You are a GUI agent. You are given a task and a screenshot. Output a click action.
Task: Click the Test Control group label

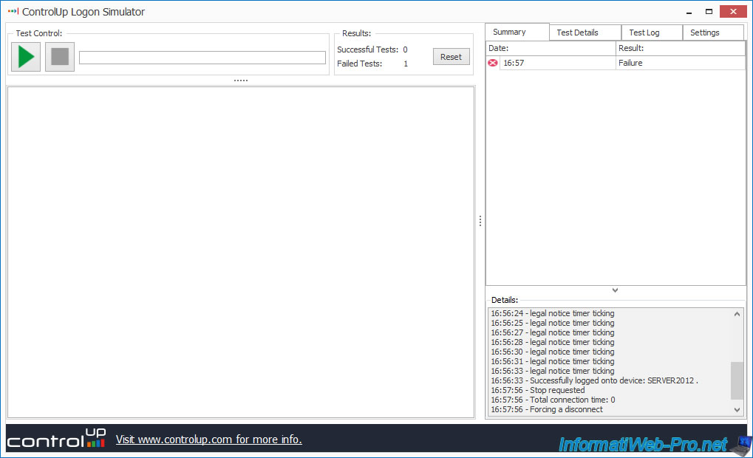39,33
